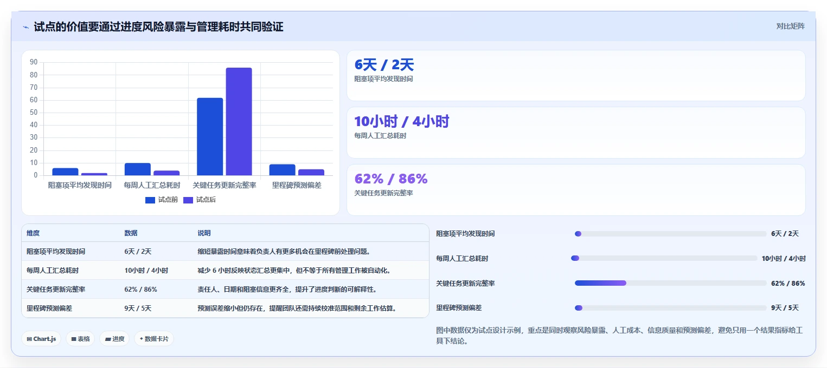Click the 关键任务更新完整率 chart axis label
827x368 pixels.
pos(225,185)
